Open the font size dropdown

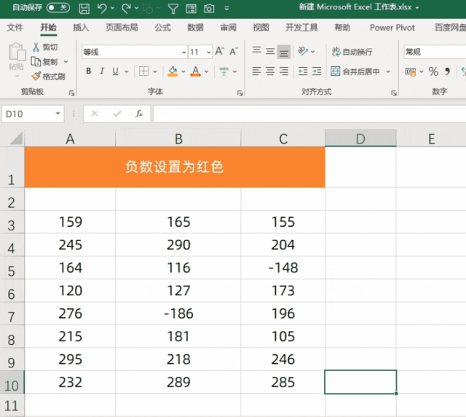click(208, 52)
